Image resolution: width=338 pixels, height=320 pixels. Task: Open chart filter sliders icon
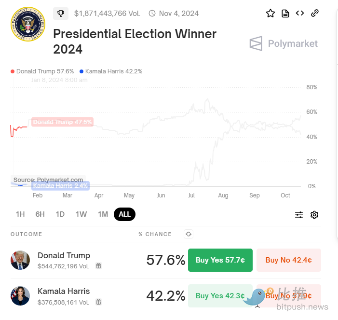(x=299, y=215)
